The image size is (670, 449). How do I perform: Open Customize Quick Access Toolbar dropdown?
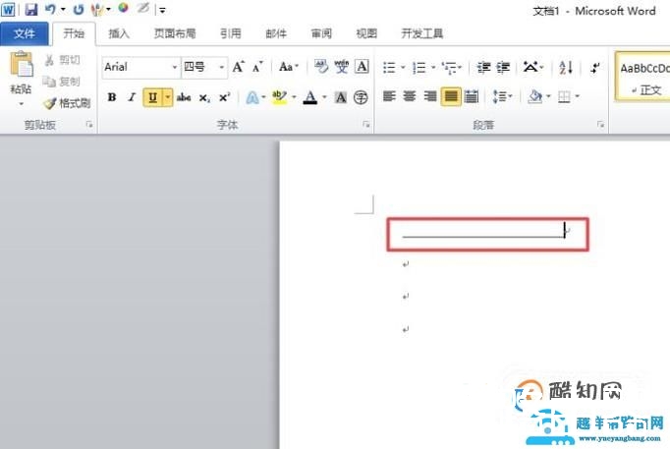click(162, 10)
